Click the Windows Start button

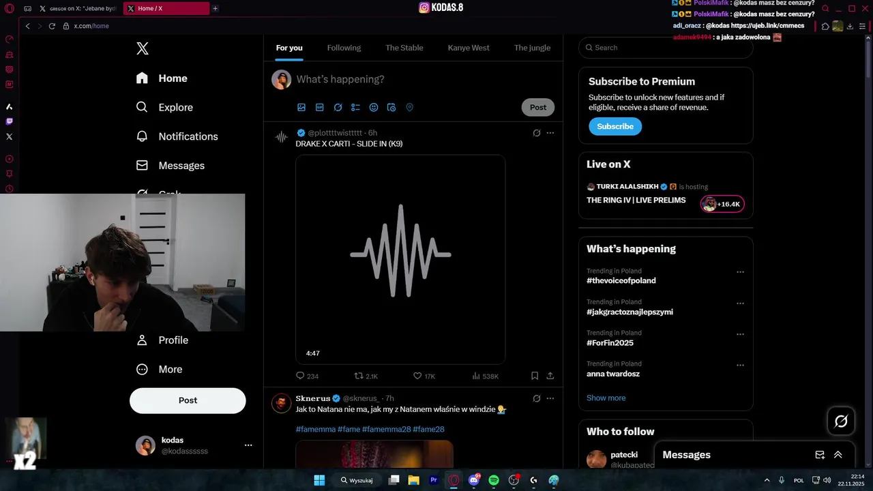(319, 480)
